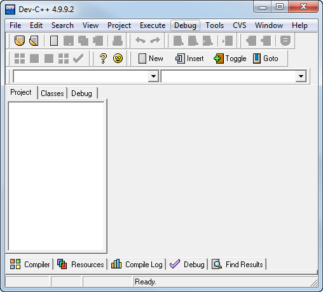Switch to the left panel Debug tab

point(82,94)
